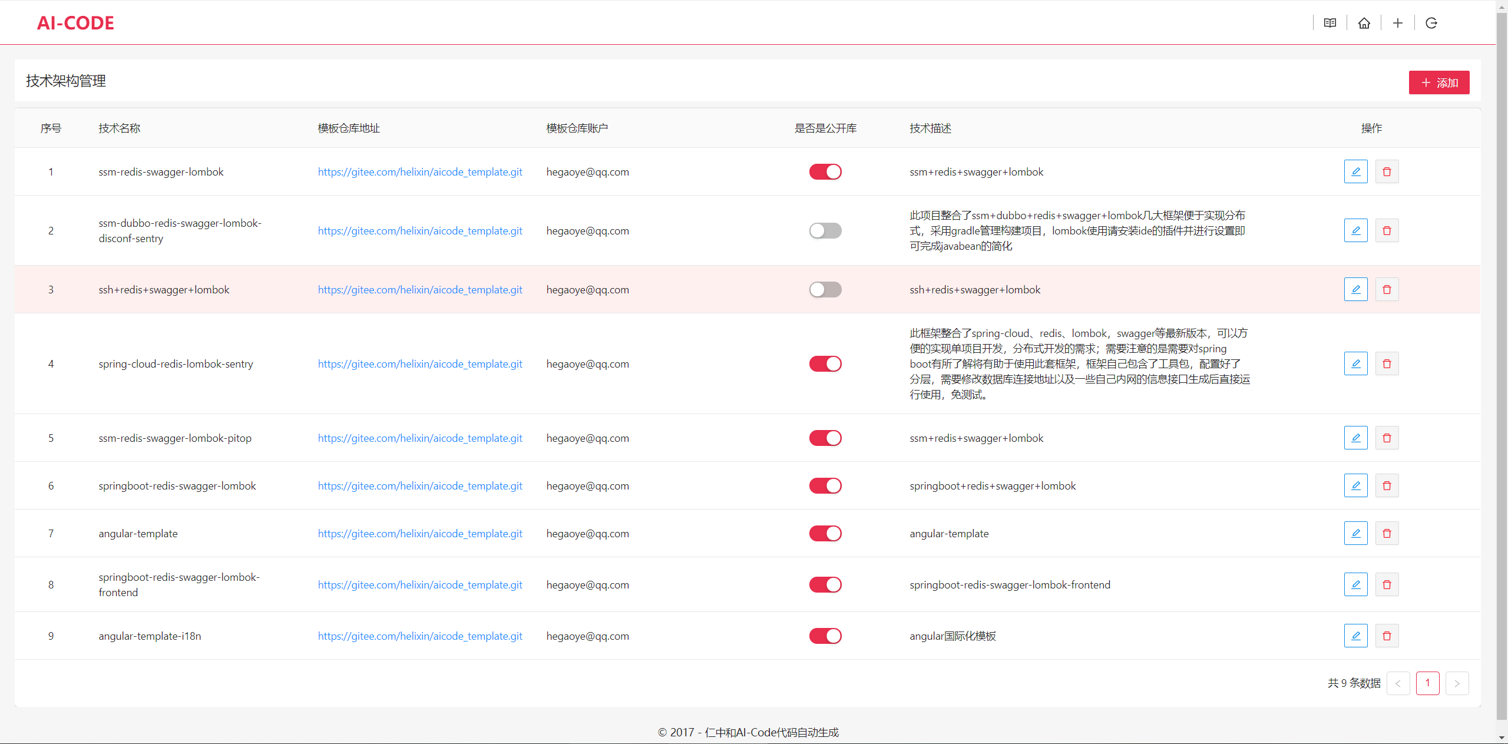This screenshot has width=1508, height=744.
Task: Open gitee link for angular-template-i18n row
Action: pyautogui.click(x=420, y=636)
